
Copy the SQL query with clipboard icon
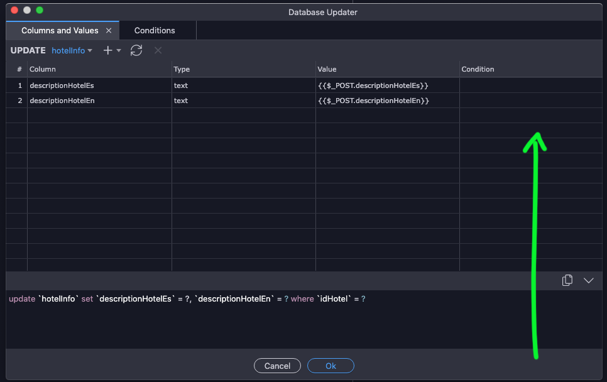coord(567,280)
